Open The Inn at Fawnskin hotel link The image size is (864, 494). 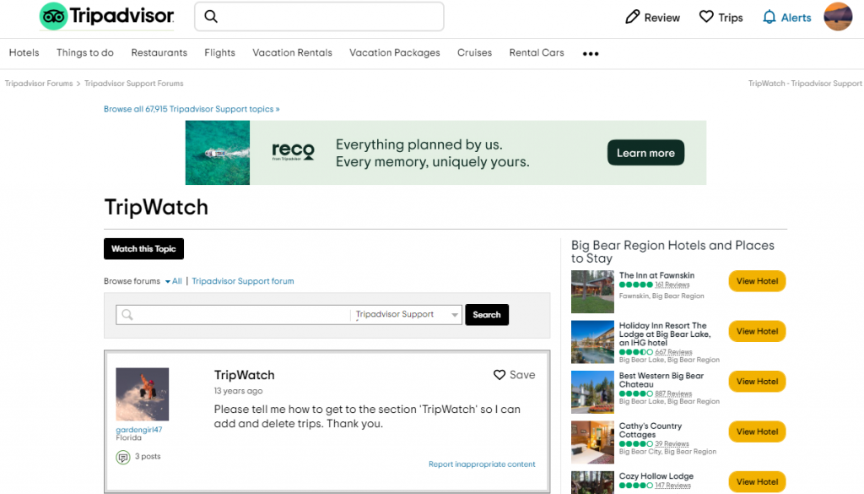click(656, 275)
